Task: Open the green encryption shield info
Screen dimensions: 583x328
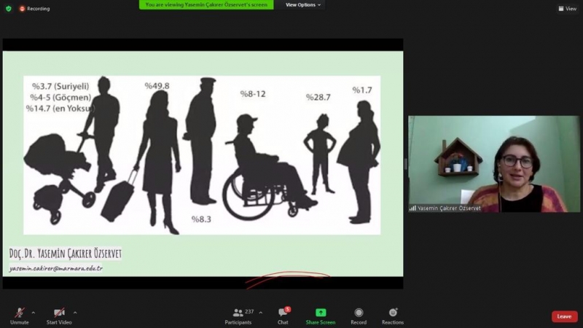Action: click(x=8, y=8)
